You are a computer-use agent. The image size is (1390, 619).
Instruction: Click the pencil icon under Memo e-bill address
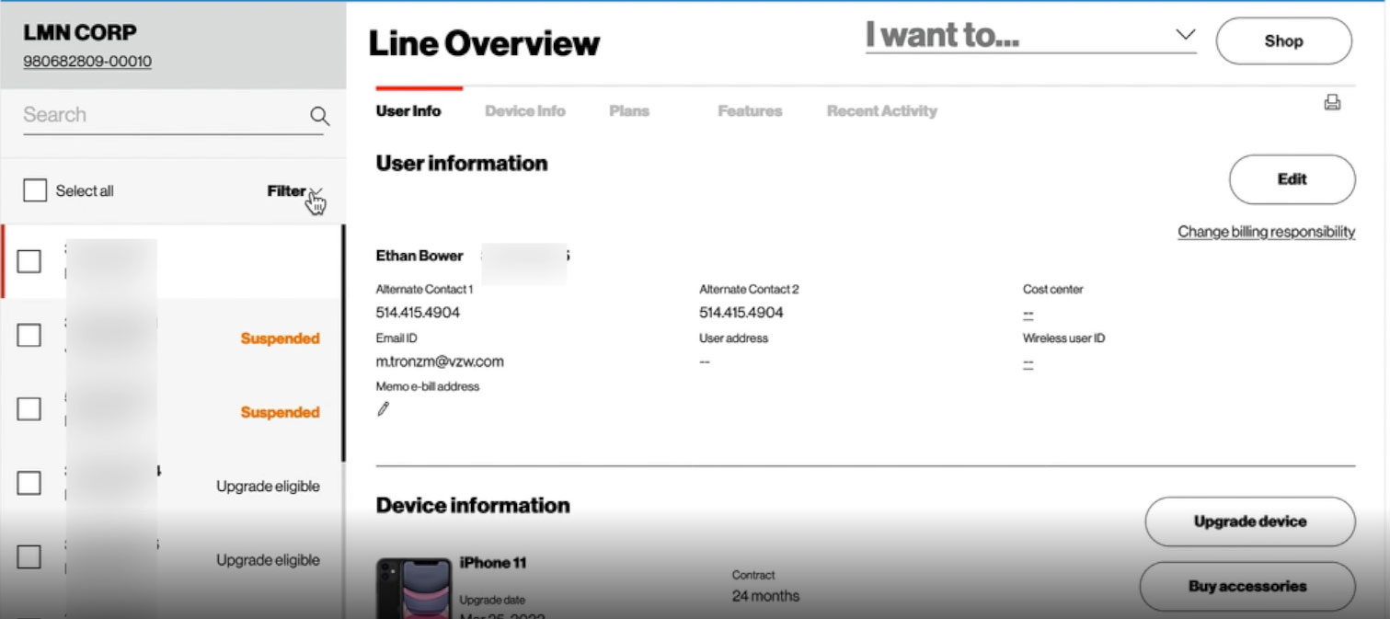(384, 409)
